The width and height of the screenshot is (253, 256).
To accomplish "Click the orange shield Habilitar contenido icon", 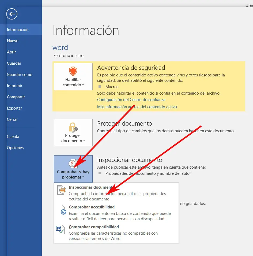I will (x=73, y=71).
